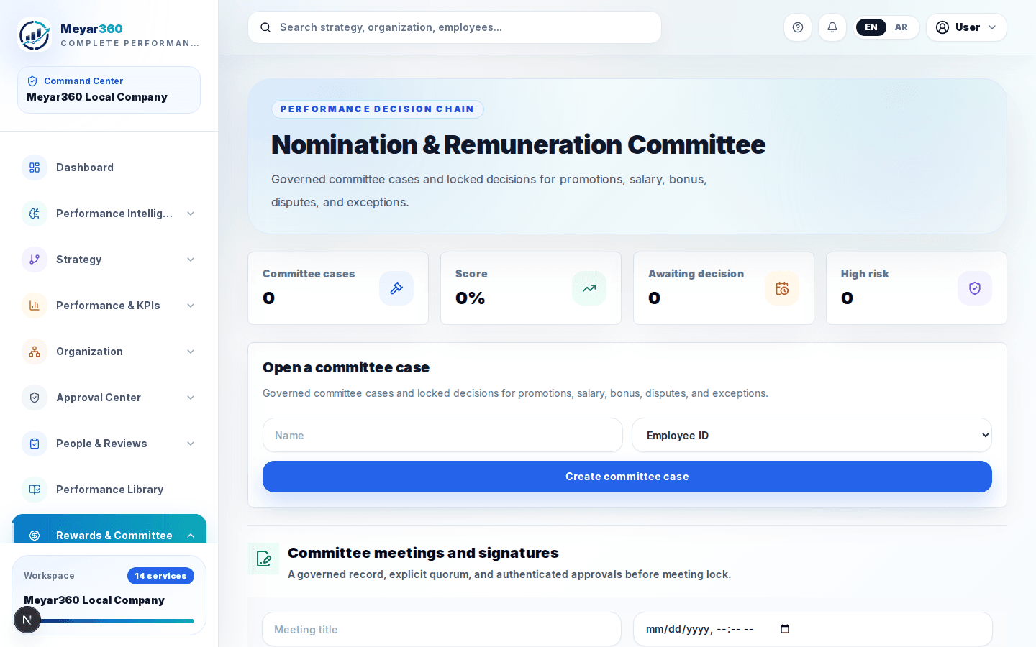This screenshot has width=1036, height=647.
Task: Click the 'Committee meetings and signatures' heading
Action: tap(423, 553)
